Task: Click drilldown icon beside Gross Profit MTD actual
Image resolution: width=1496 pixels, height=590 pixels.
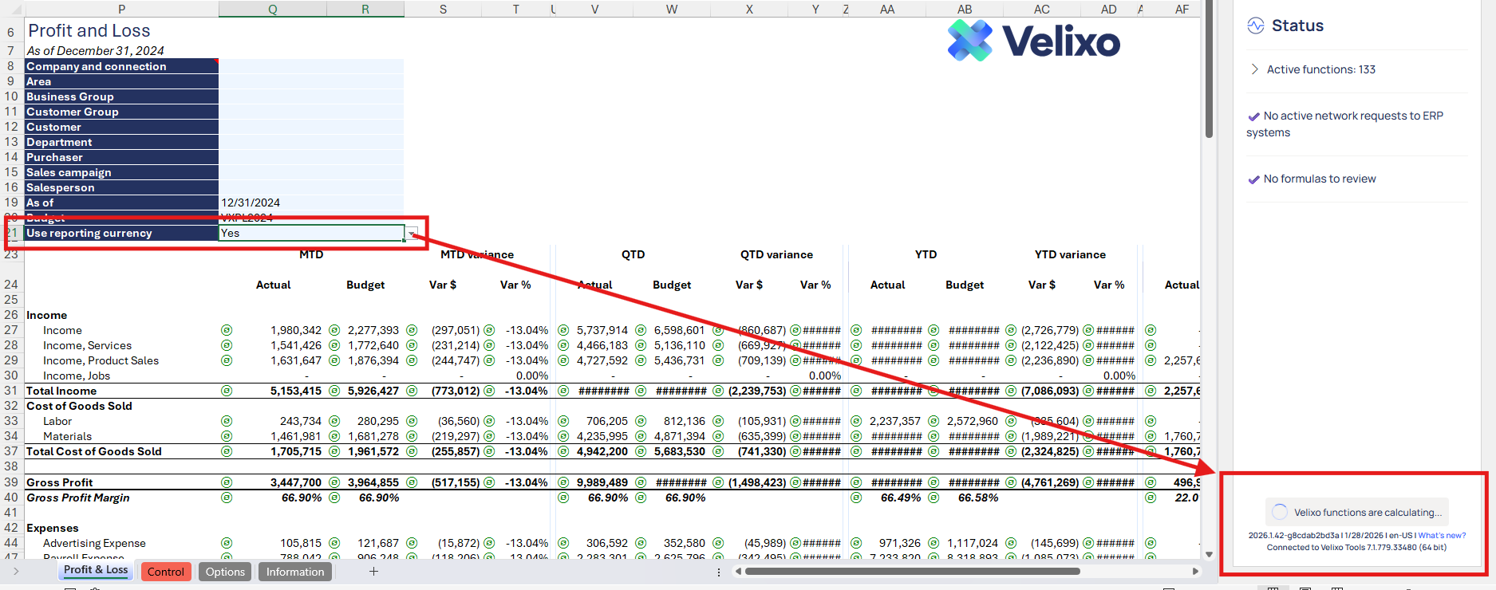Action: click(227, 482)
